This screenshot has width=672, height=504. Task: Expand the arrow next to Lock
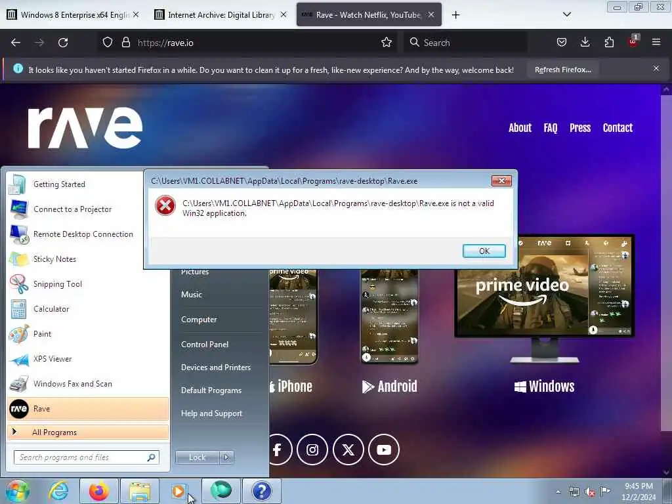(226, 457)
